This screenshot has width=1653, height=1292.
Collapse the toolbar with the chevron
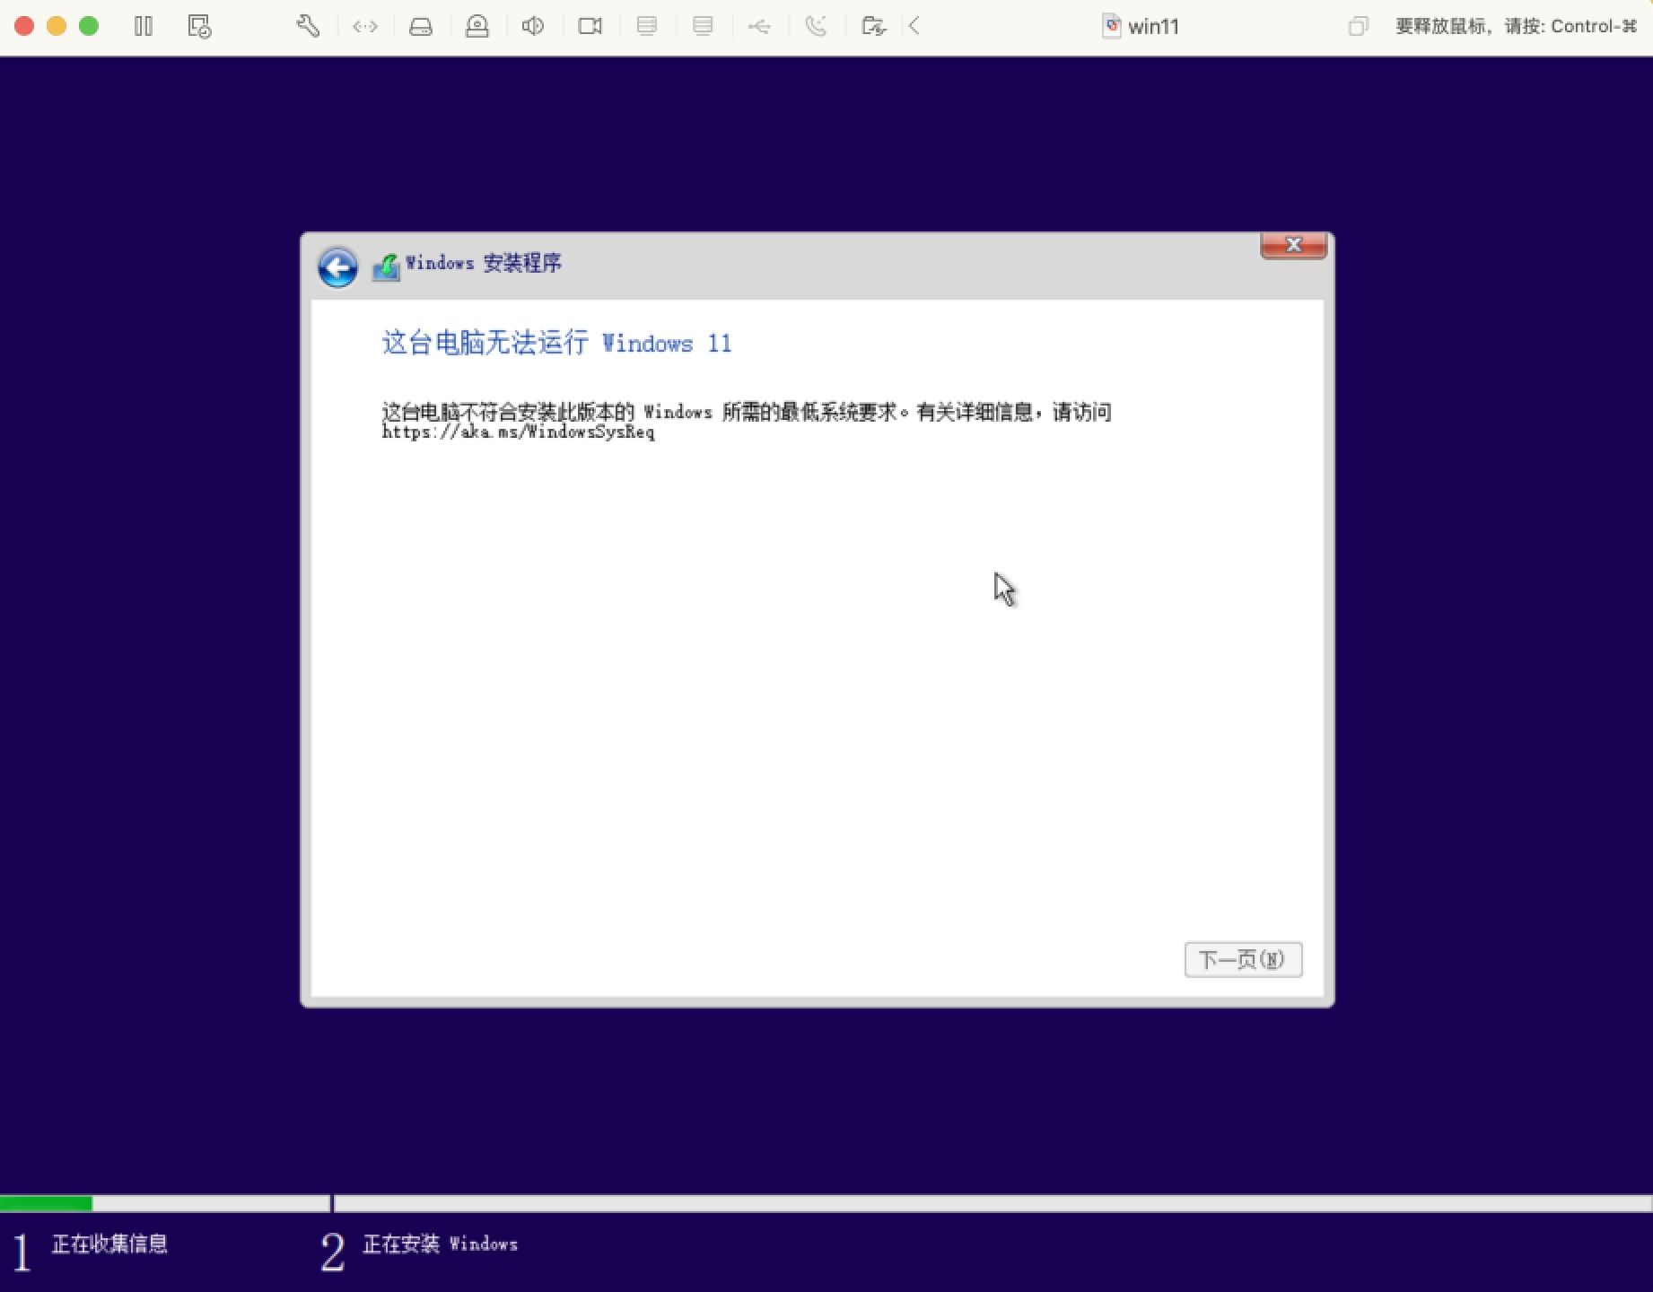pyautogui.click(x=914, y=26)
